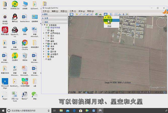The image size is (168, 113).
Task: Select the Google Chrome desktop icon
Action: click(25, 45)
